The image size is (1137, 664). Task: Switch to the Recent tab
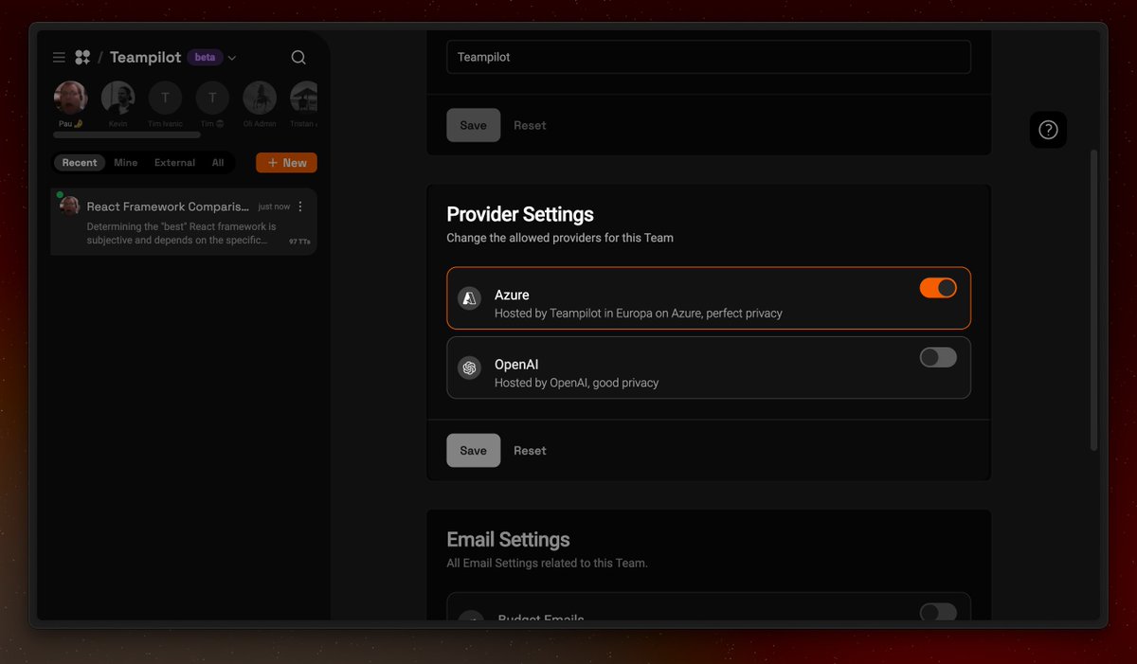click(x=80, y=163)
